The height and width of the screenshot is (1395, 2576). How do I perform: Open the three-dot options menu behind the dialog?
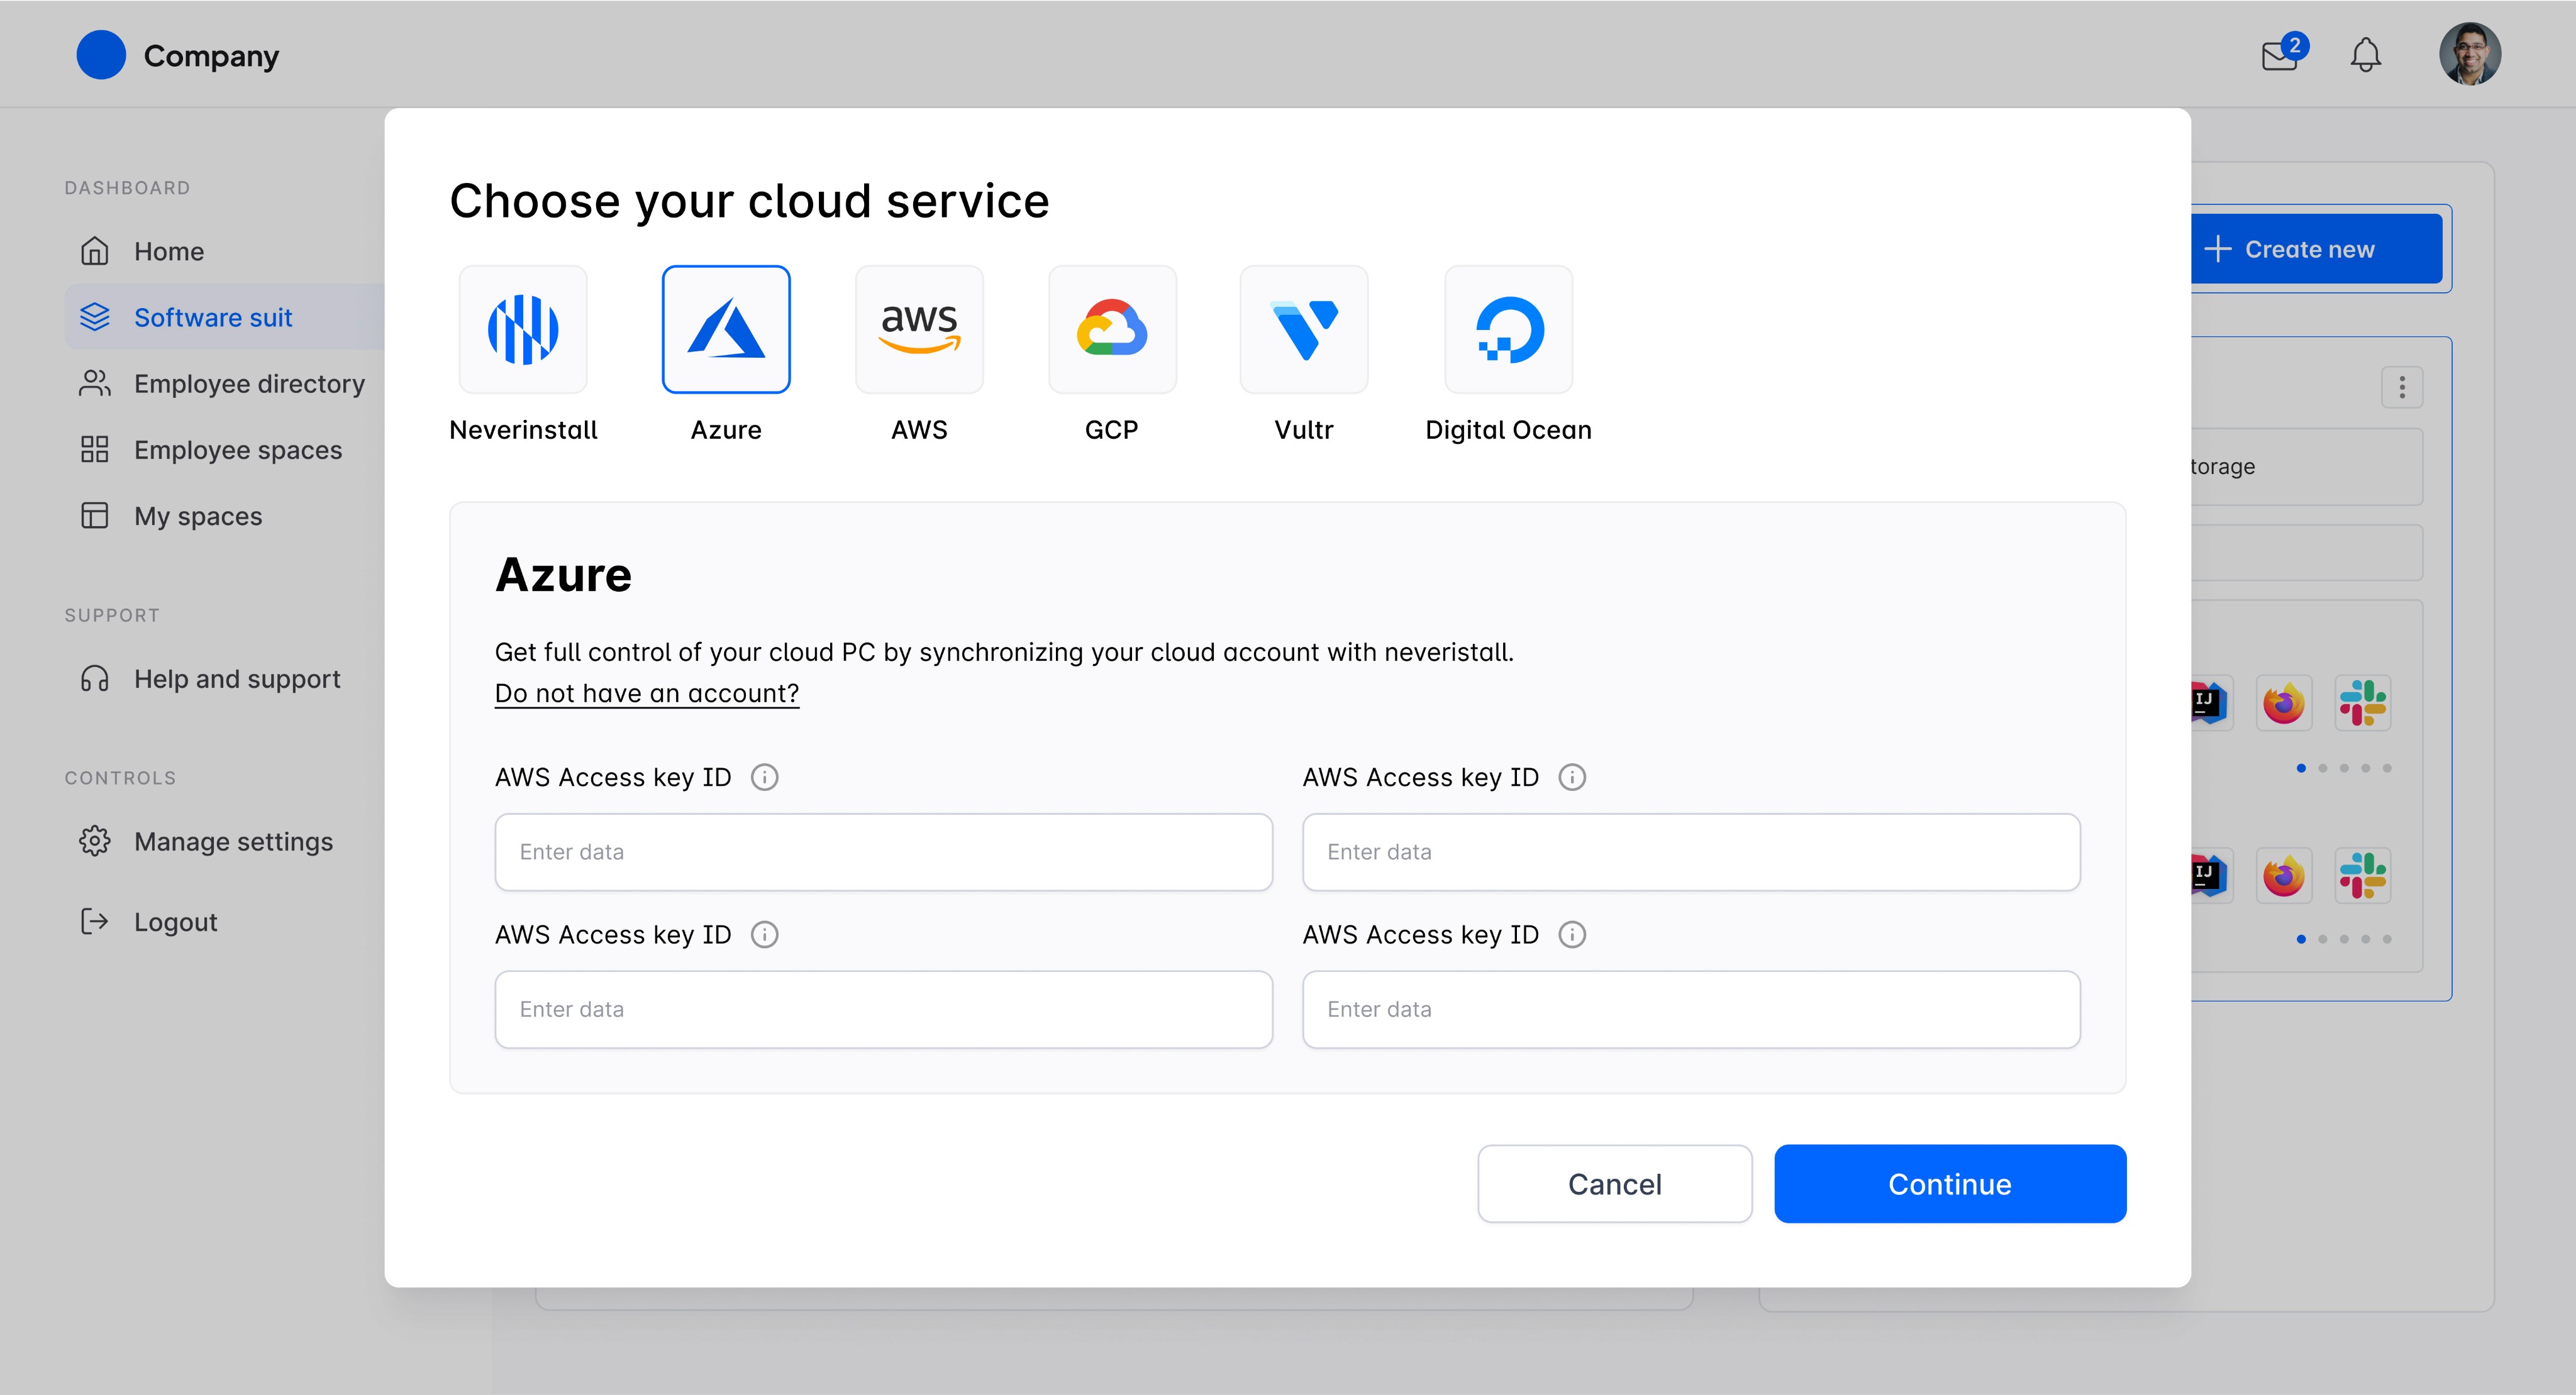[x=2402, y=387]
